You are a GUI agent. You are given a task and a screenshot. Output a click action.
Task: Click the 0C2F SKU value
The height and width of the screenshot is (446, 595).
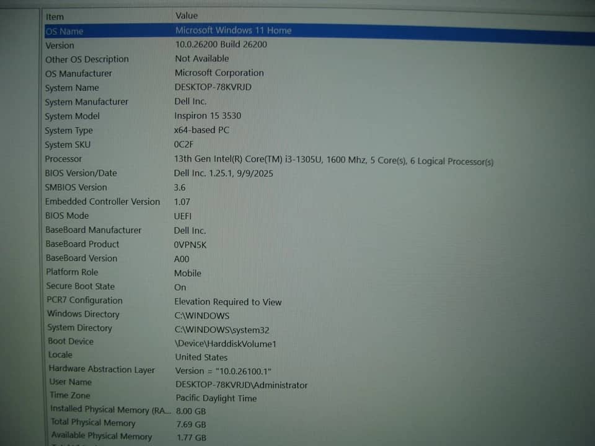tap(183, 144)
